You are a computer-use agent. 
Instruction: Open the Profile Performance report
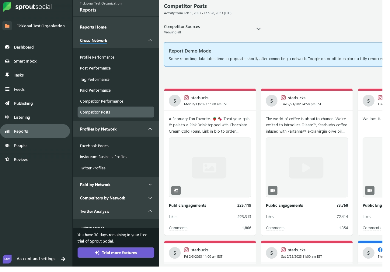[97, 57]
